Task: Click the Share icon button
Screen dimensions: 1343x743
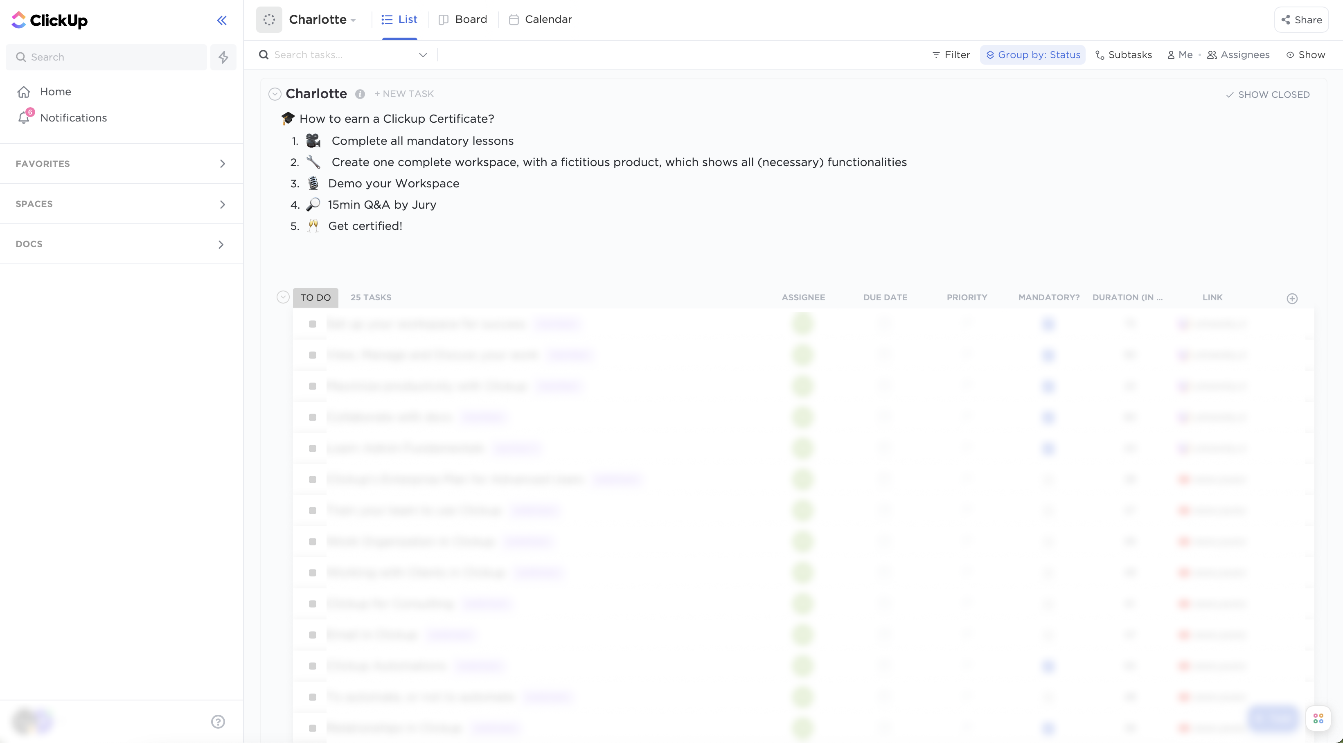Action: click(1301, 20)
